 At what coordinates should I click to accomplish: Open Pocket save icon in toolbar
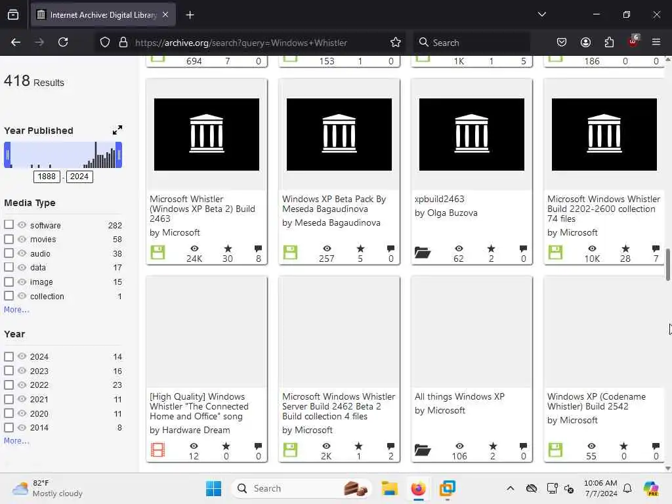562,43
